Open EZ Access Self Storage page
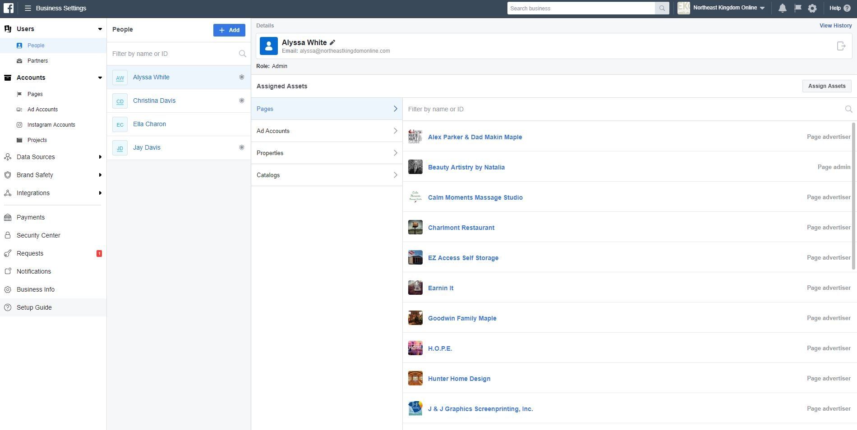This screenshot has height=430, width=857. [463, 258]
